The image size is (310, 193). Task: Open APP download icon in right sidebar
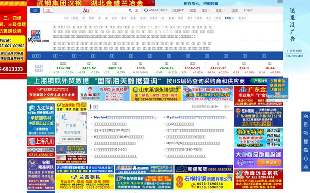click(306, 124)
